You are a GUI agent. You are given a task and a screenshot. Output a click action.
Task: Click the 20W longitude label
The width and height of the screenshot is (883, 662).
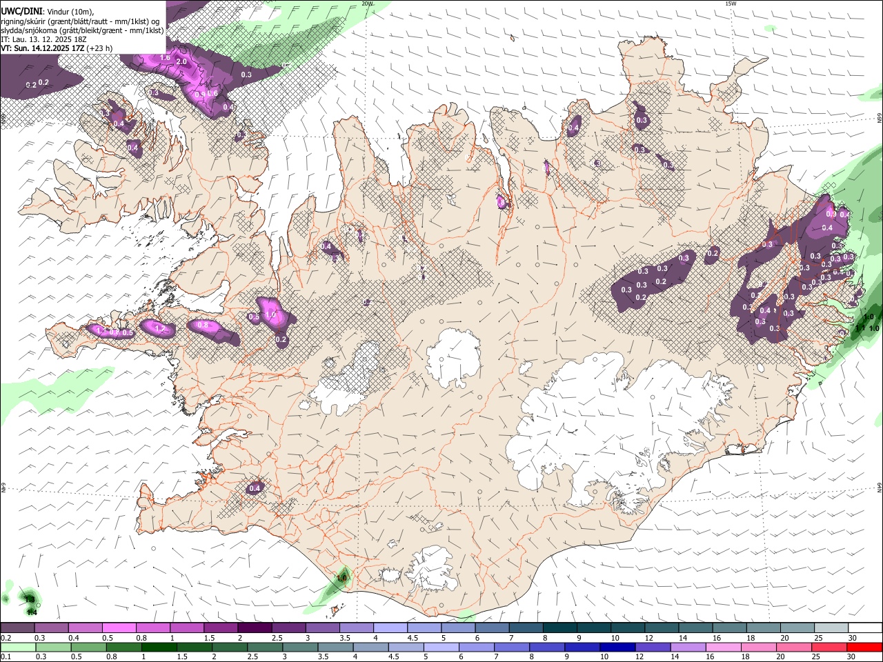(367, 3)
